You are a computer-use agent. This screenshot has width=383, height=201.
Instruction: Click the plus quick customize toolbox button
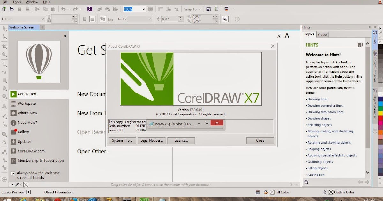coord(4,179)
